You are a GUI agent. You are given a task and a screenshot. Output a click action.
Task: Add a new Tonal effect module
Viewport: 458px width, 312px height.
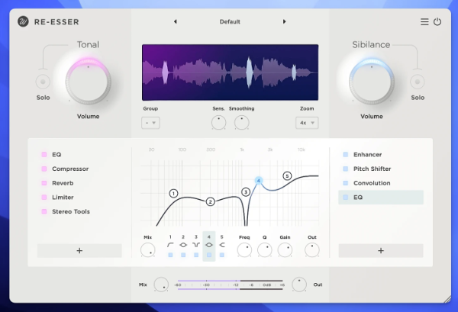[x=79, y=250]
